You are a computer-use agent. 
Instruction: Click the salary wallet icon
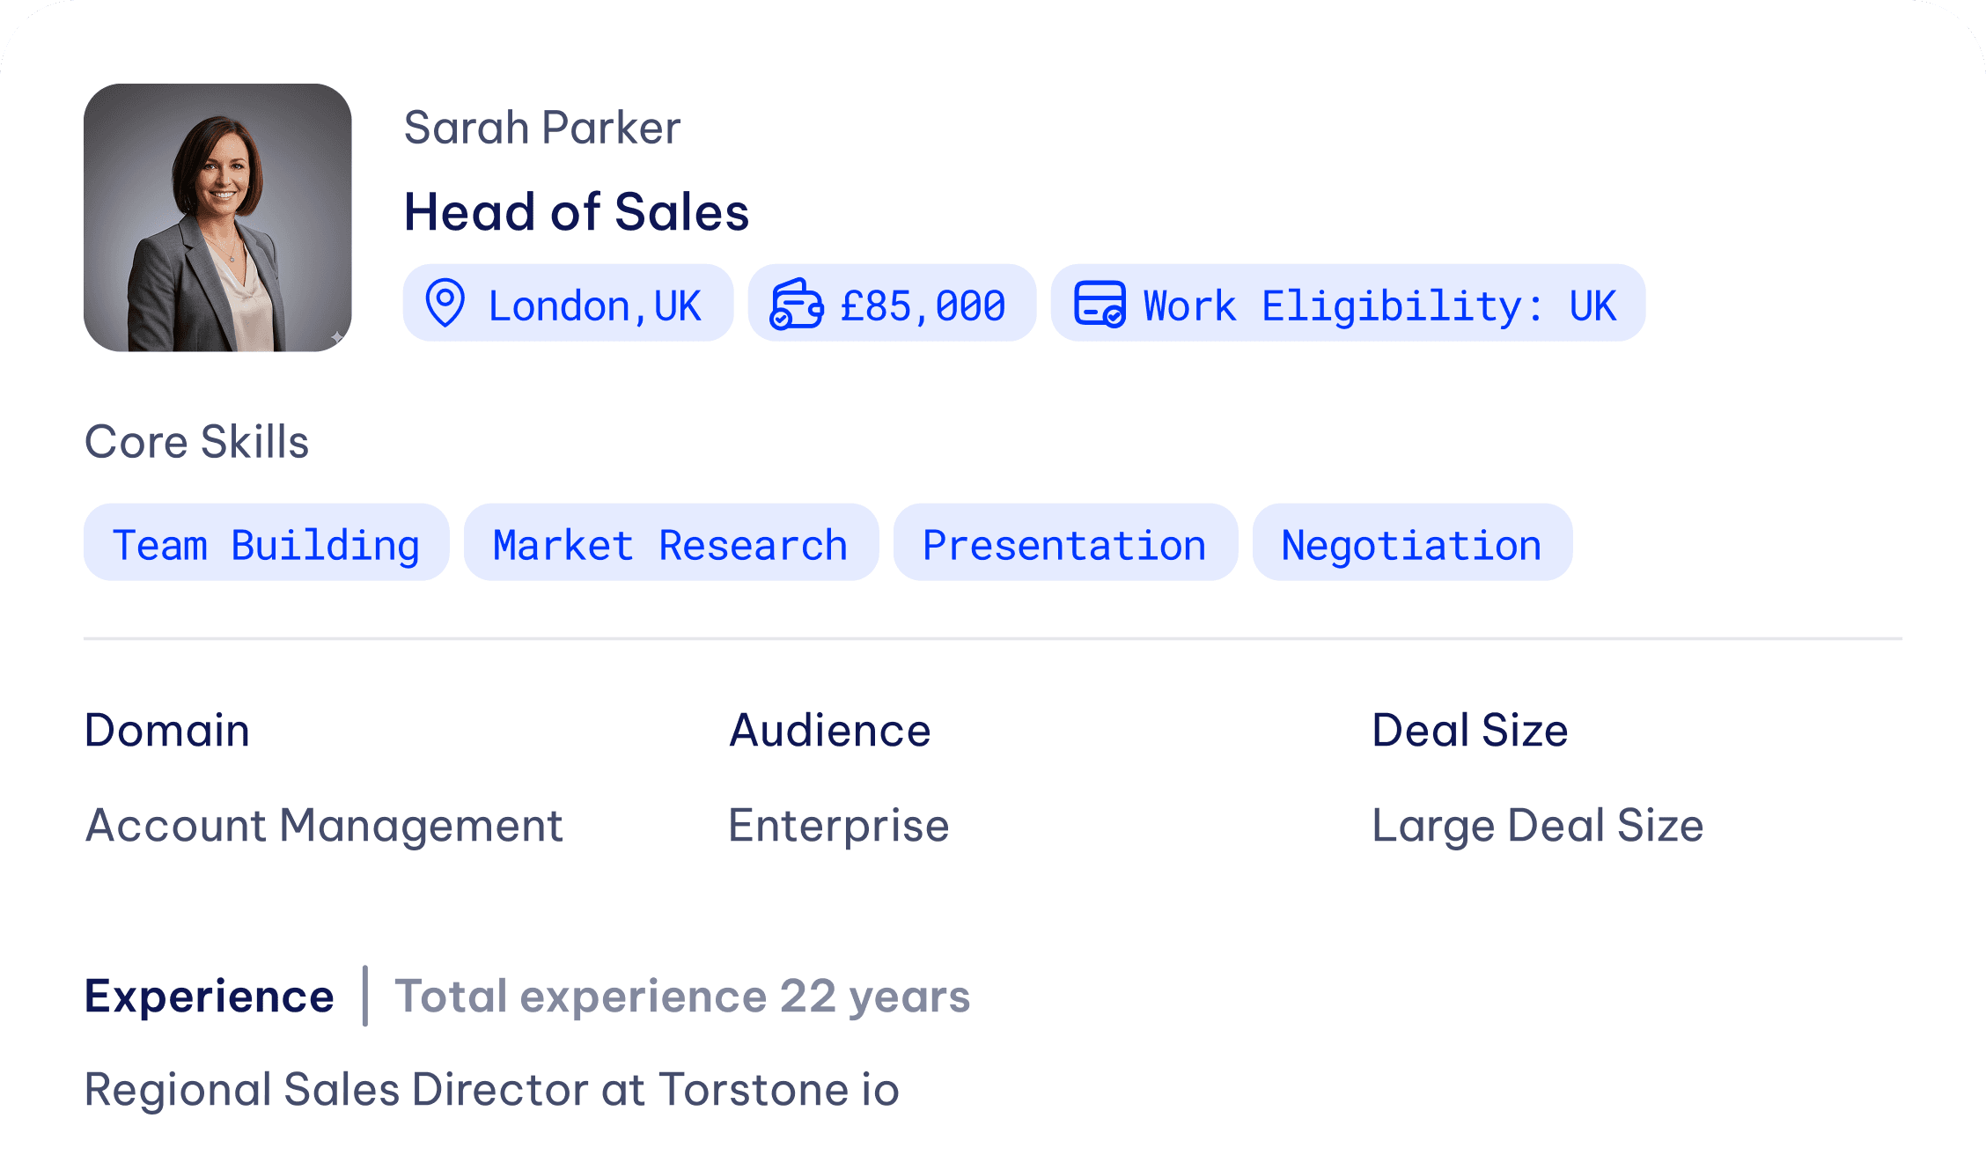pyautogui.click(x=797, y=304)
